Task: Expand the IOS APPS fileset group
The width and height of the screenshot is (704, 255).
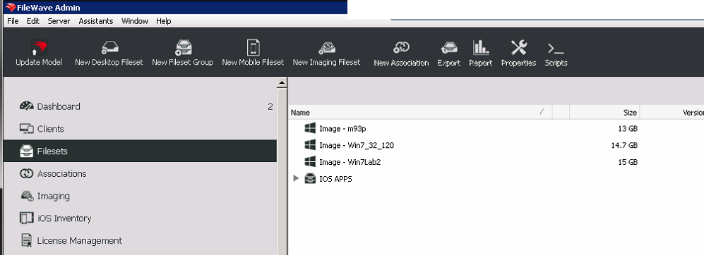Action: pos(295,178)
